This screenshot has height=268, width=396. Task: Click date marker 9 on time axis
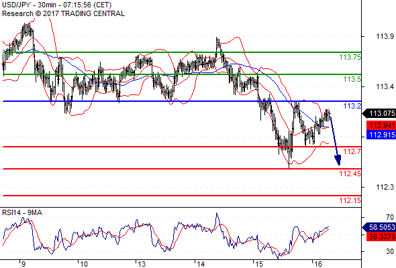23,264
